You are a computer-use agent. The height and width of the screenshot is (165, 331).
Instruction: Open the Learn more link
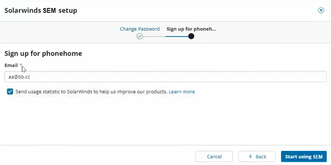coord(182,92)
